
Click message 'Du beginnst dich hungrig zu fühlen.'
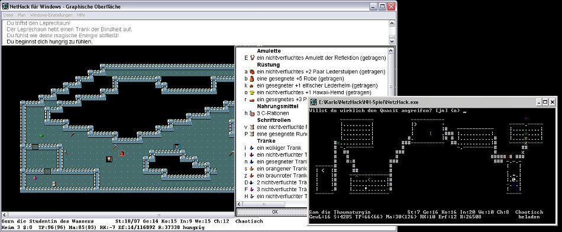pos(50,41)
